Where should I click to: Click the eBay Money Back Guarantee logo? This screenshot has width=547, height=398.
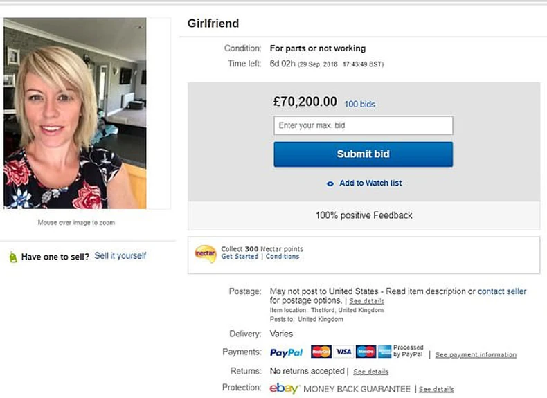pyautogui.click(x=285, y=388)
